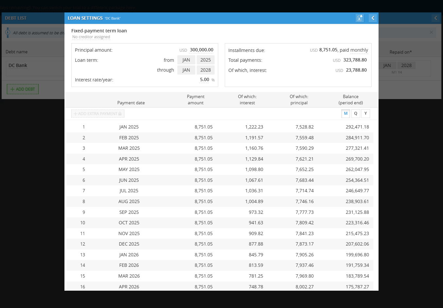
Task: Open the loan end month dropdown
Action: pos(186,70)
